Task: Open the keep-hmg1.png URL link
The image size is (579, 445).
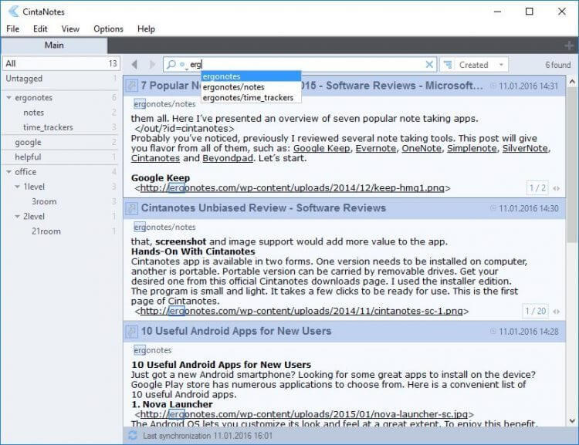Action: click(x=293, y=188)
